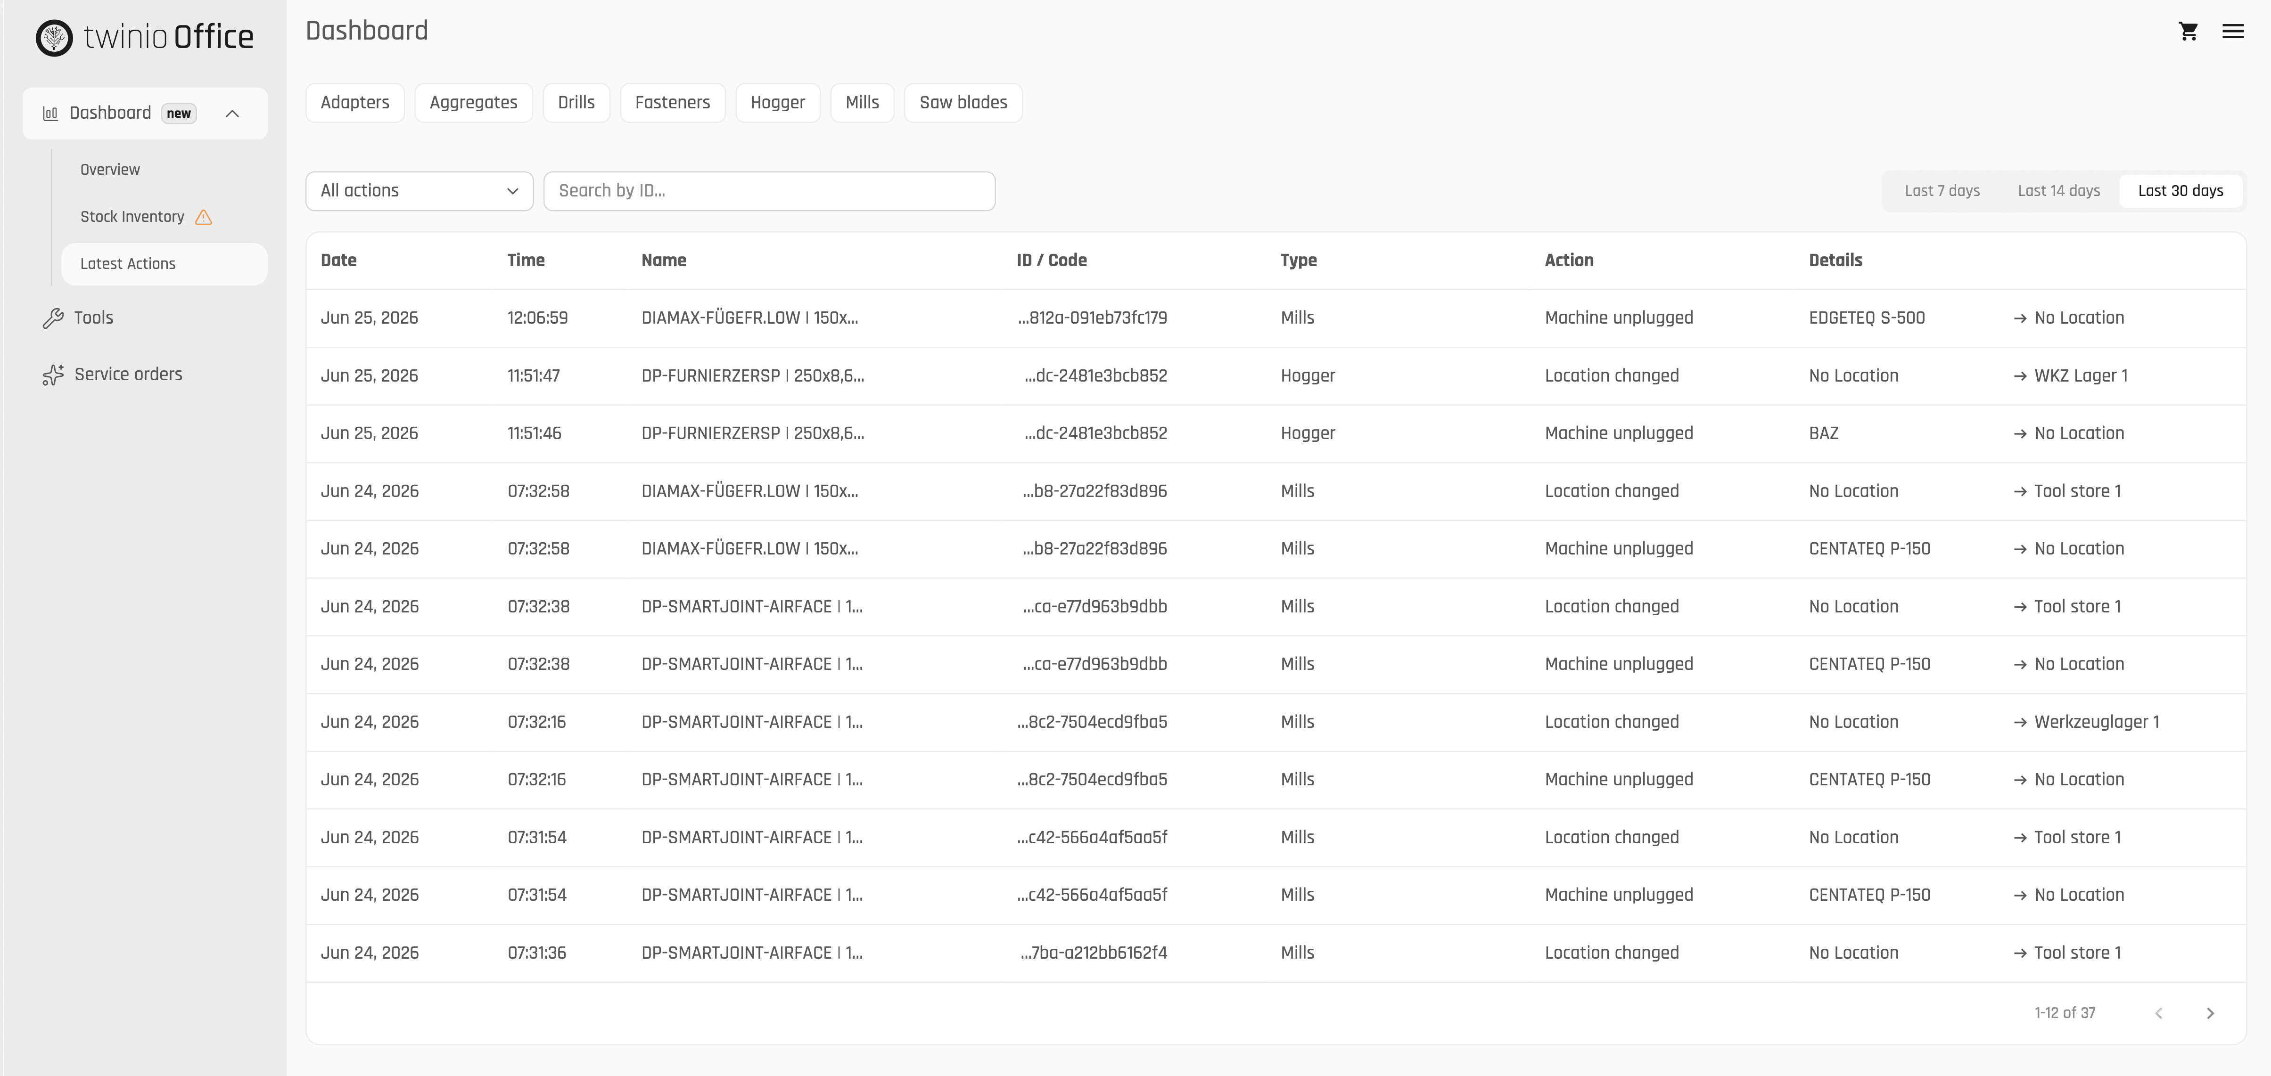Click the Date column header
The image size is (2271, 1076).
[x=338, y=261]
